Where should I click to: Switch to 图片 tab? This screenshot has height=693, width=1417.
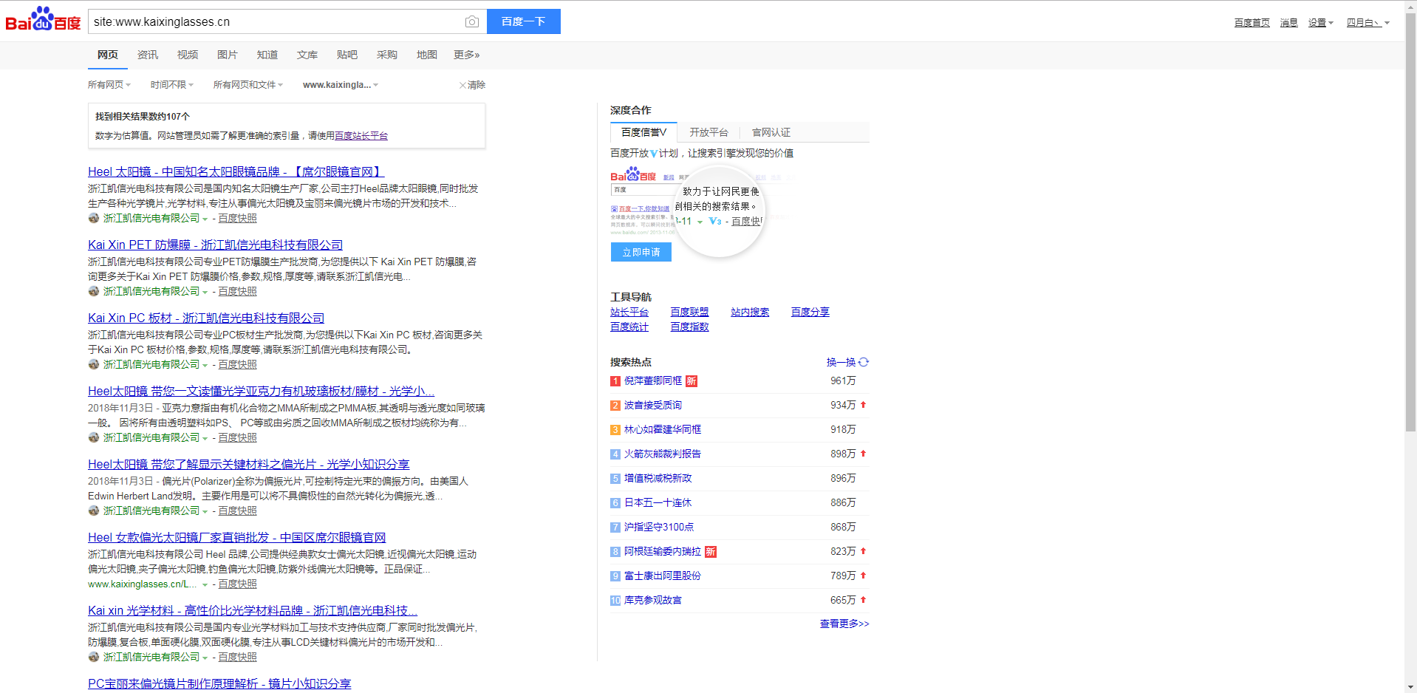click(x=228, y=55)
